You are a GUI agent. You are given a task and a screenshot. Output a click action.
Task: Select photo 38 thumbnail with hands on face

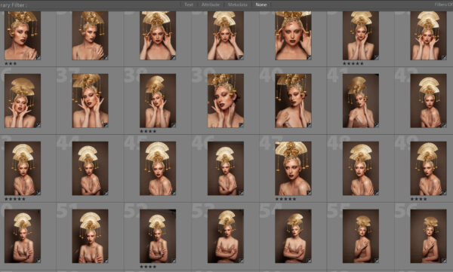point(158,101)
